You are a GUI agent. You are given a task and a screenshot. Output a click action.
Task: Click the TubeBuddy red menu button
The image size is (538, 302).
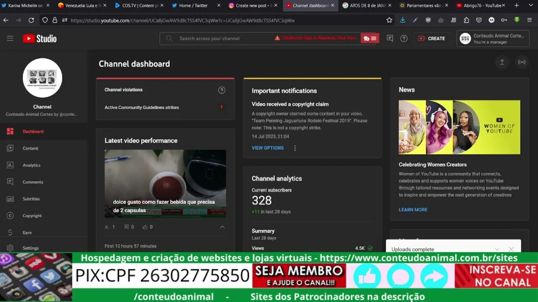tap(370, 38)
